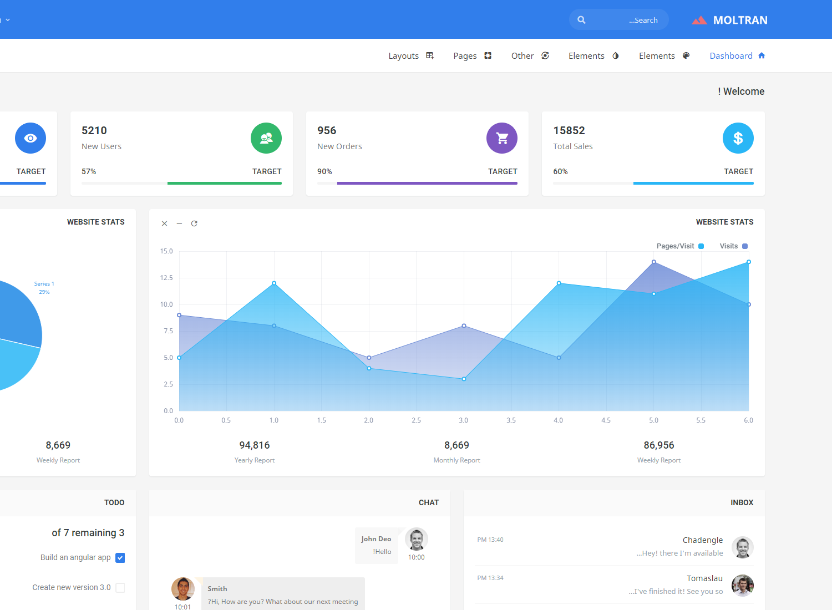Image resolution: width=832 pixels, height=610 pixels.
Task: Click the blue pie chart slice
Action: [x=19, y=313]
